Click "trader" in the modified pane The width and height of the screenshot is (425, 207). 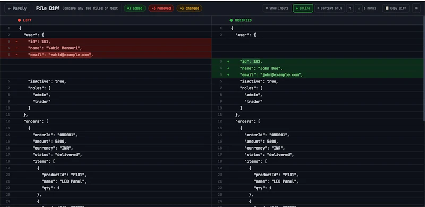tap(254, 102)
